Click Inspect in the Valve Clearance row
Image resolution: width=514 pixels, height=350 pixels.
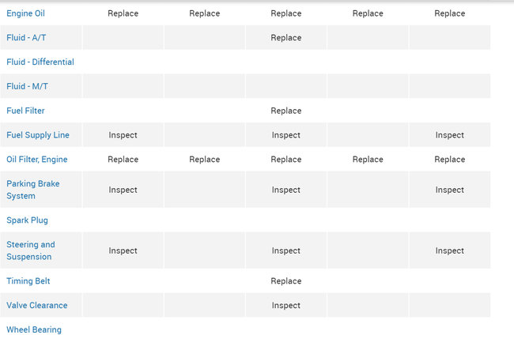pos(285,306)
